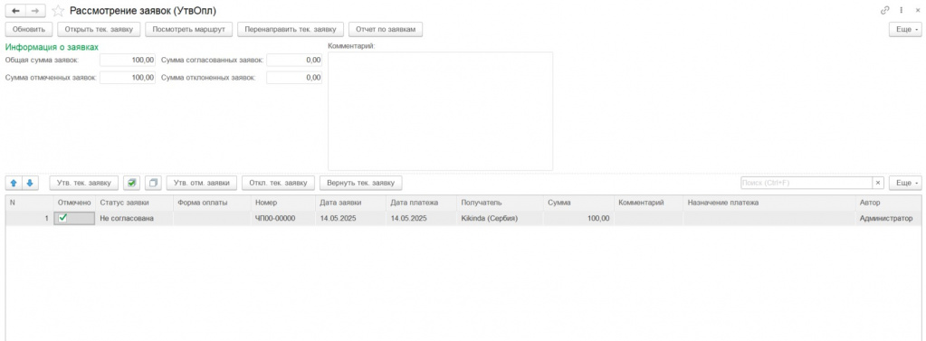Move row down with blue down arrow
926x341 pixels.
click(x=30, y=183)
